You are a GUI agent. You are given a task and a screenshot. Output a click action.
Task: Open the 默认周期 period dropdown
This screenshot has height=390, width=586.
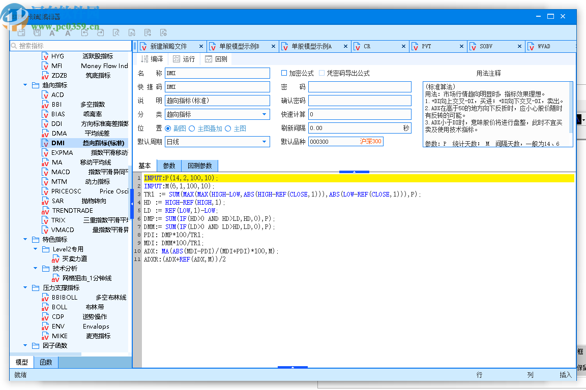pos(265,142)
